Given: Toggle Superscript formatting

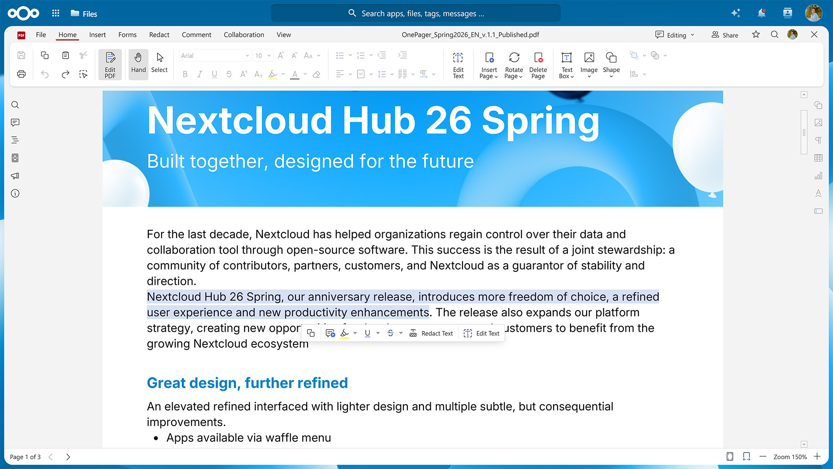Looking at the screenshot, I should tap(244, 74).
